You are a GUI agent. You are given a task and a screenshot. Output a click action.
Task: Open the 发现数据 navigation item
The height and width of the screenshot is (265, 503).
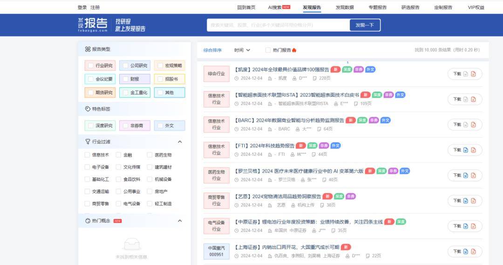click(345, 7)
